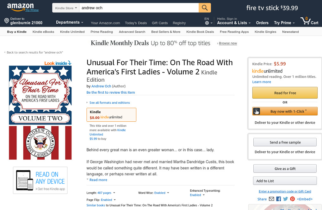Share the book on Pinterest
Image resolution: width=322 pixels, height=210 pixels.
[x=292, y=199]
